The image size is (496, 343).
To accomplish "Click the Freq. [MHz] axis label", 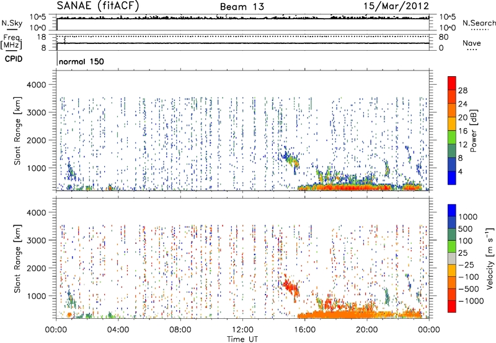I will [x=12, y=41].
